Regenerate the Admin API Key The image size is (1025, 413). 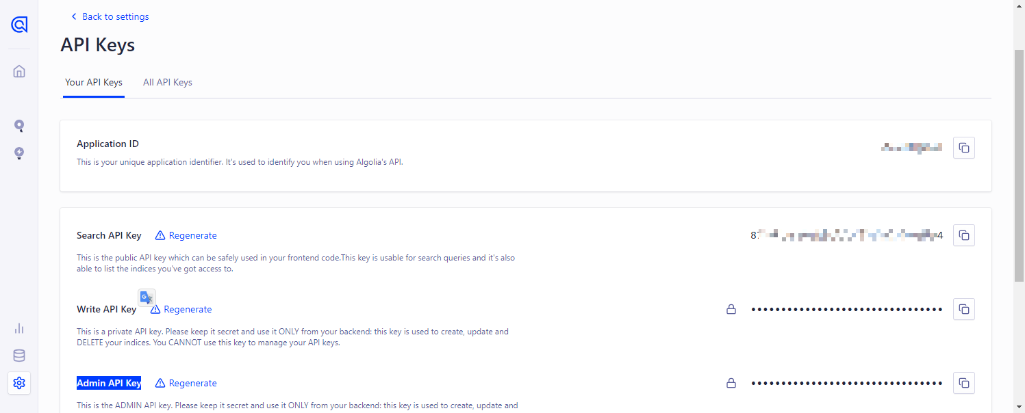click(193, 383)
